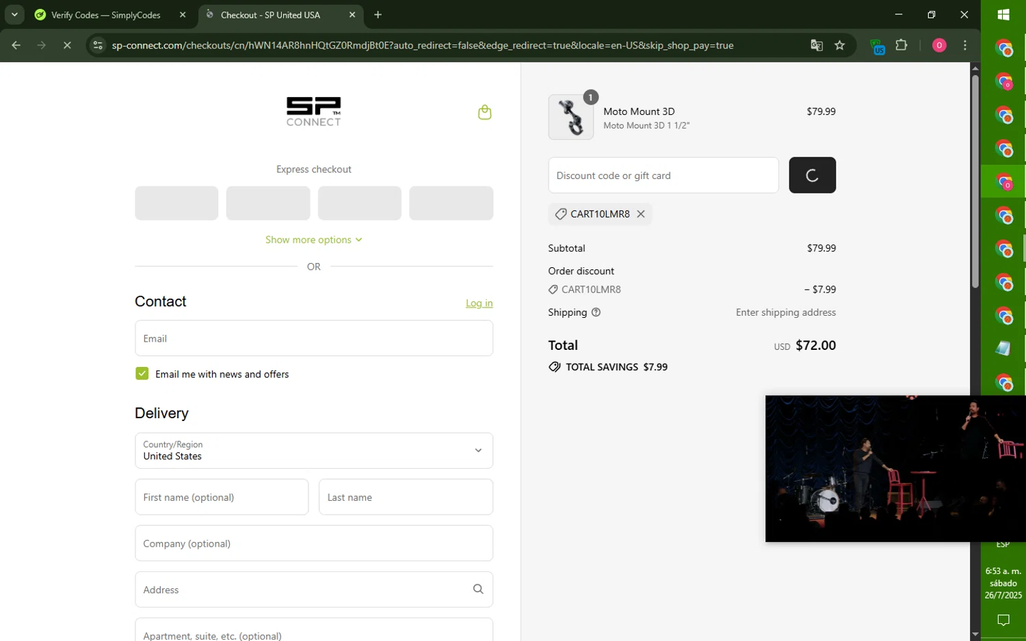This screenshot has height=641, width=1026.
Task: Close the Checkout SP United USA tab
Action: point(352,14)
